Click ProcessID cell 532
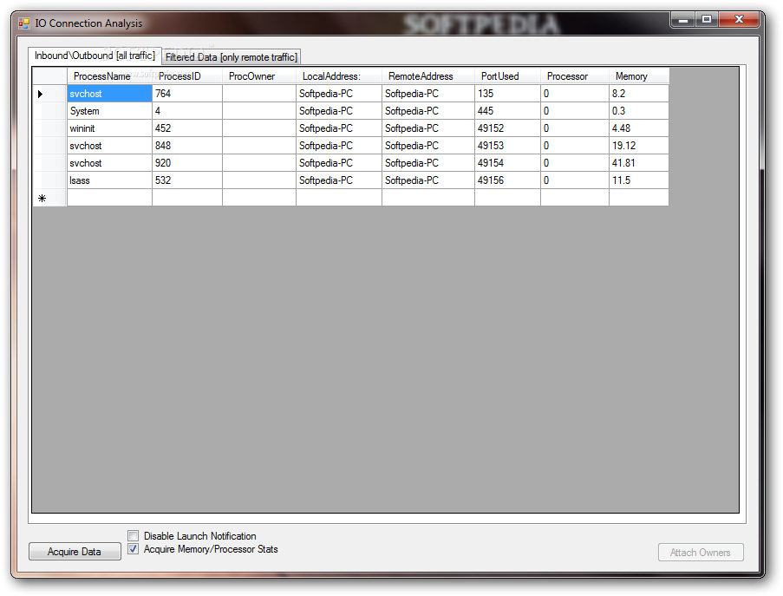 187,180
